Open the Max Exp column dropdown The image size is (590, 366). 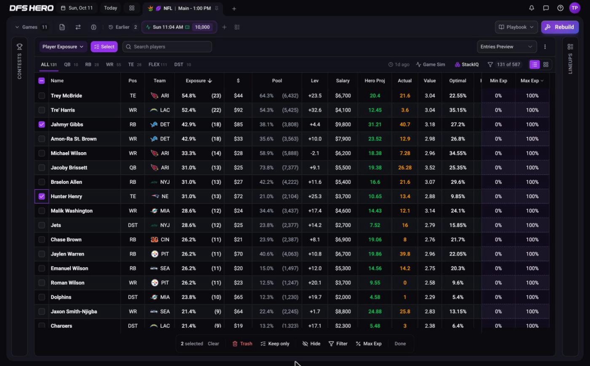(532, 81)
